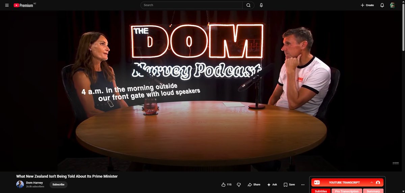Click the YOUTUBE TRANSCRIPT header label
This screenshot has width=405, height=193.
pos(344,182)
